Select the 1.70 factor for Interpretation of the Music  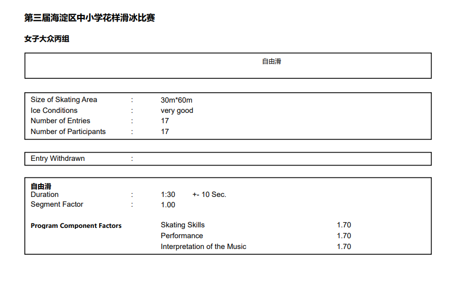coord(344,246)
